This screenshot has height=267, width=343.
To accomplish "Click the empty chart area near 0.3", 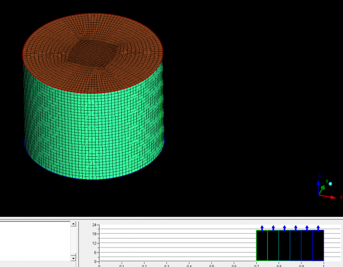I will [167, 245].
